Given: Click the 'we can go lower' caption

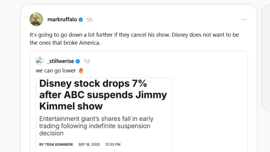Looking at the screenshot, I should point(56,70).
